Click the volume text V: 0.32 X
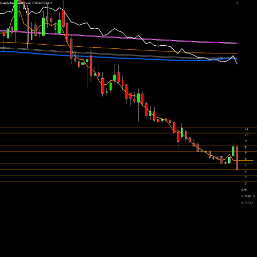The image size is (257, 257). coord(248,196)
